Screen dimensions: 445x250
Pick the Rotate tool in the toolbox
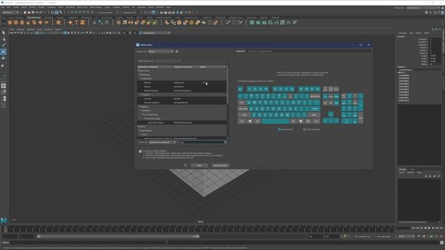(x=3, y=58)
